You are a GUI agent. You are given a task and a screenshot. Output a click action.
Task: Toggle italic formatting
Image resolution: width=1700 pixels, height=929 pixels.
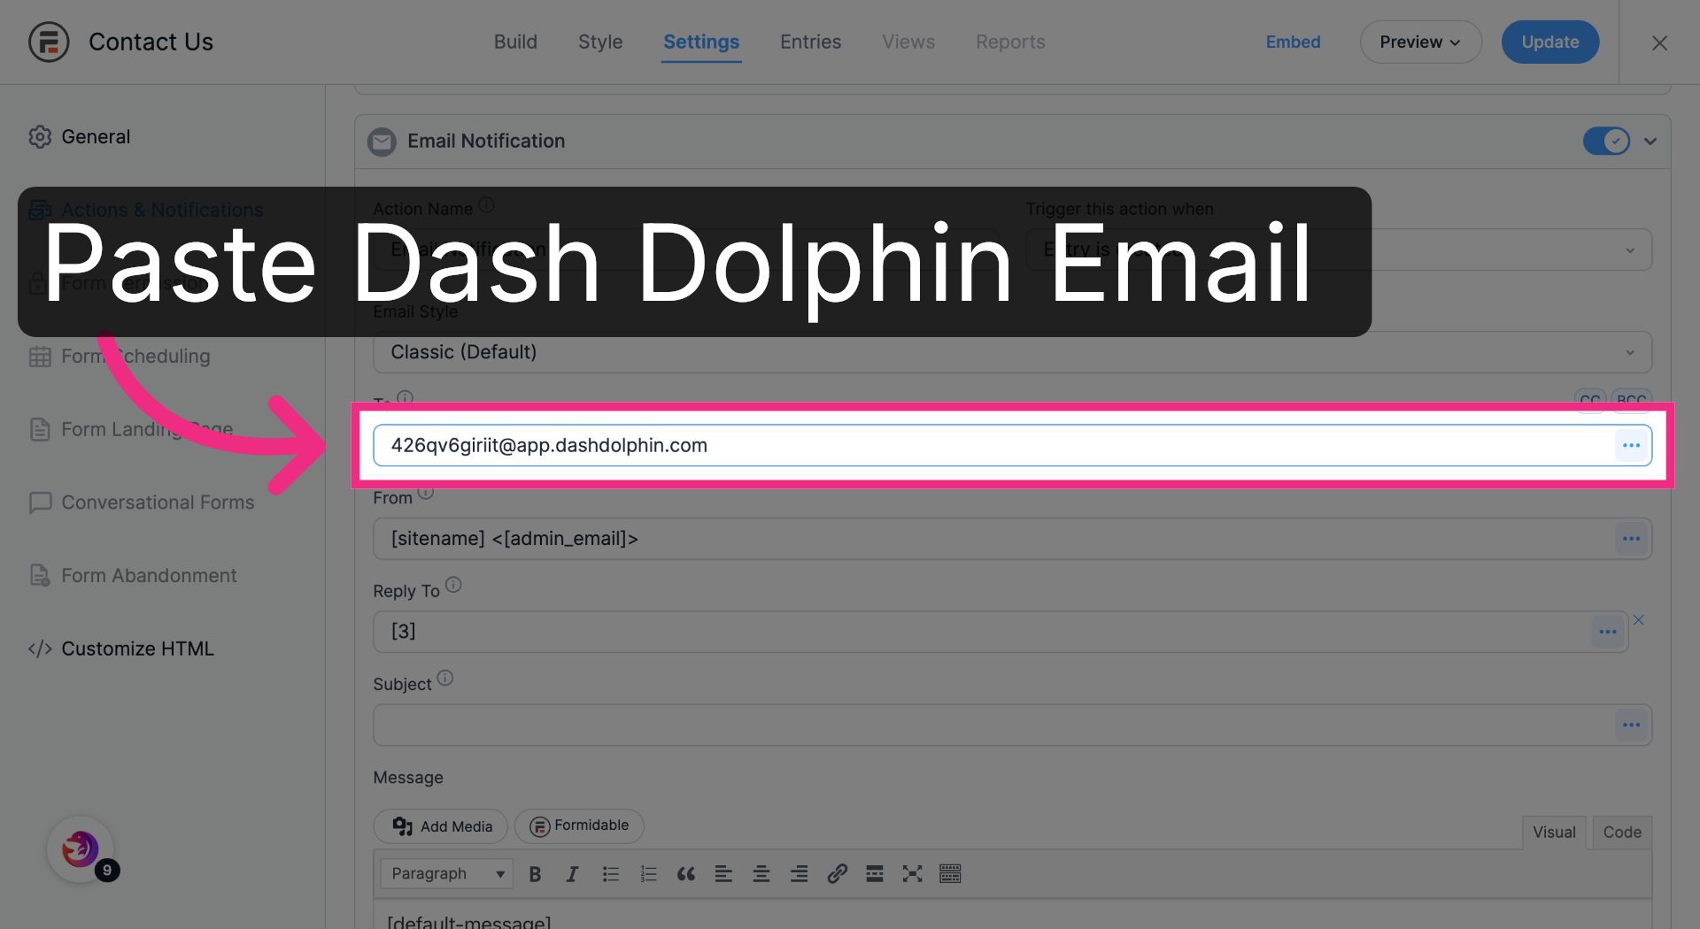572,874
